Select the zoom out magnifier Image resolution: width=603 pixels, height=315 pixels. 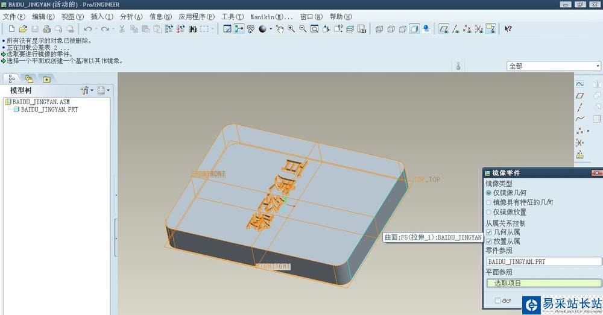[x=303, y=29]
